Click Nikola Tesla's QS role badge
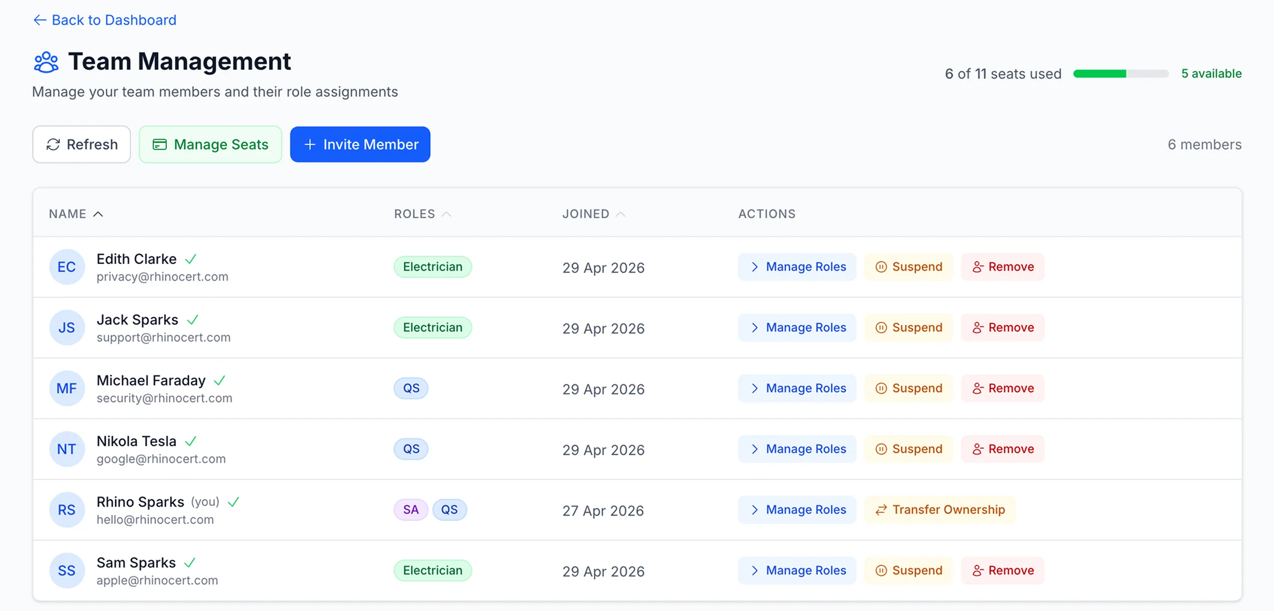 [x=411, y=449]
